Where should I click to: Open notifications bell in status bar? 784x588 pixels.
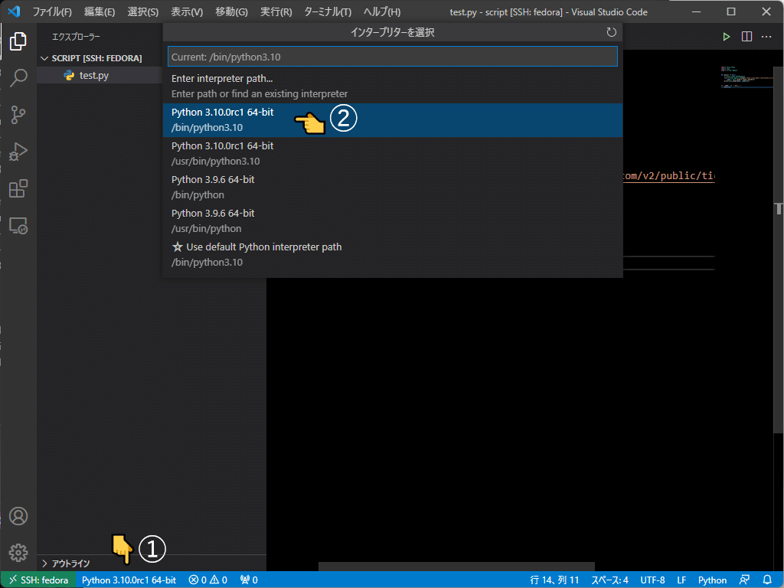point(767,580)
